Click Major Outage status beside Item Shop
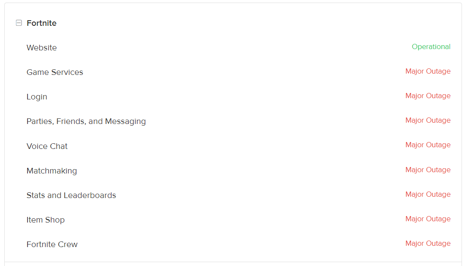This screenshot has height=266, width=465. tap(428, 219)
